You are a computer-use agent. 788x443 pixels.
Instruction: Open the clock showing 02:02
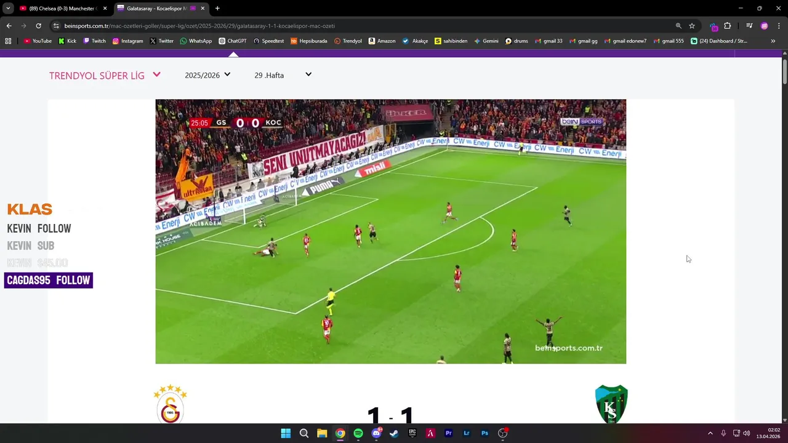(x=768, y=433)
